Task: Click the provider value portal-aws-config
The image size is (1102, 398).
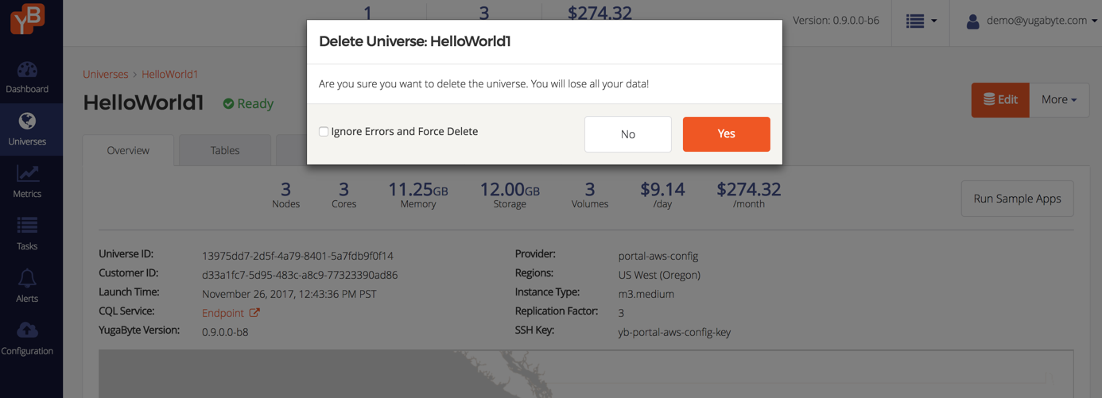Action: pos(658,256)
